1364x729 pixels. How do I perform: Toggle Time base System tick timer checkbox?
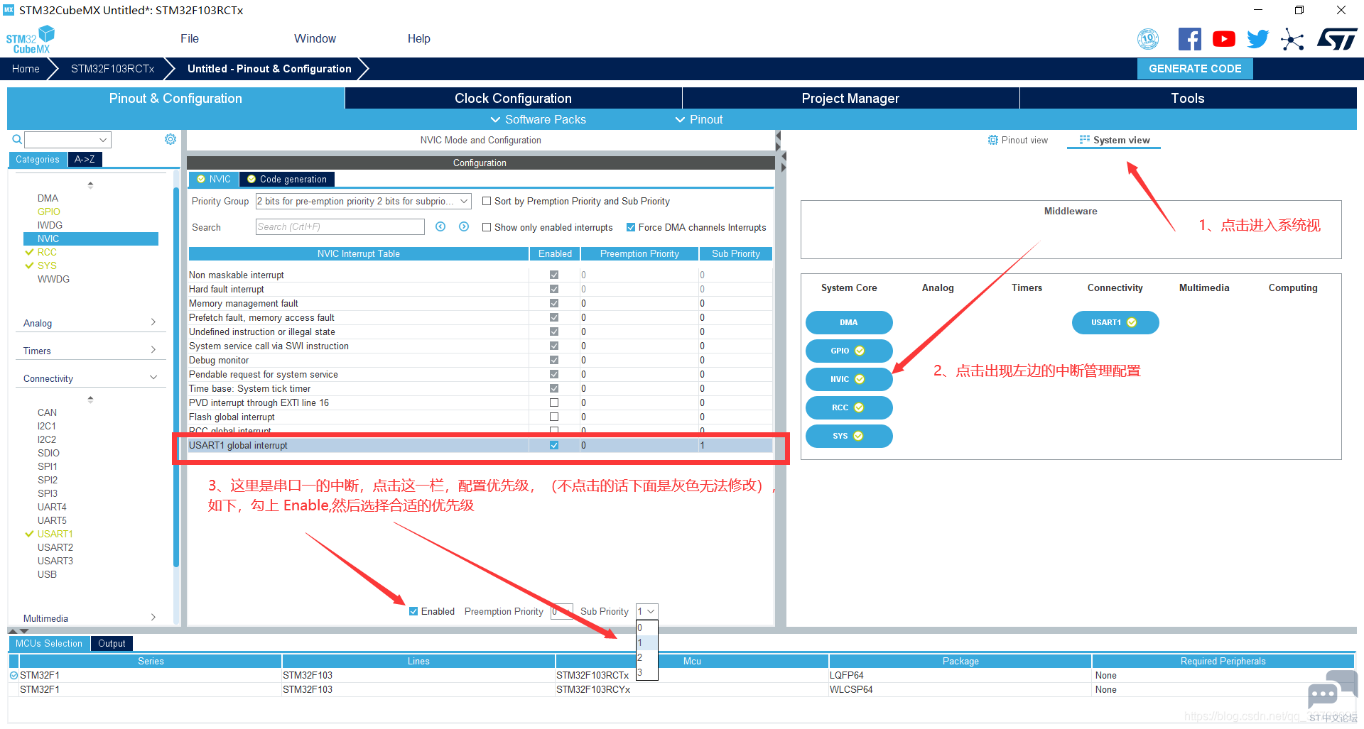pyautogui.click(x=554, y=388)
